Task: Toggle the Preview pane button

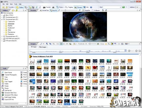Action: (x=78, y=7)
